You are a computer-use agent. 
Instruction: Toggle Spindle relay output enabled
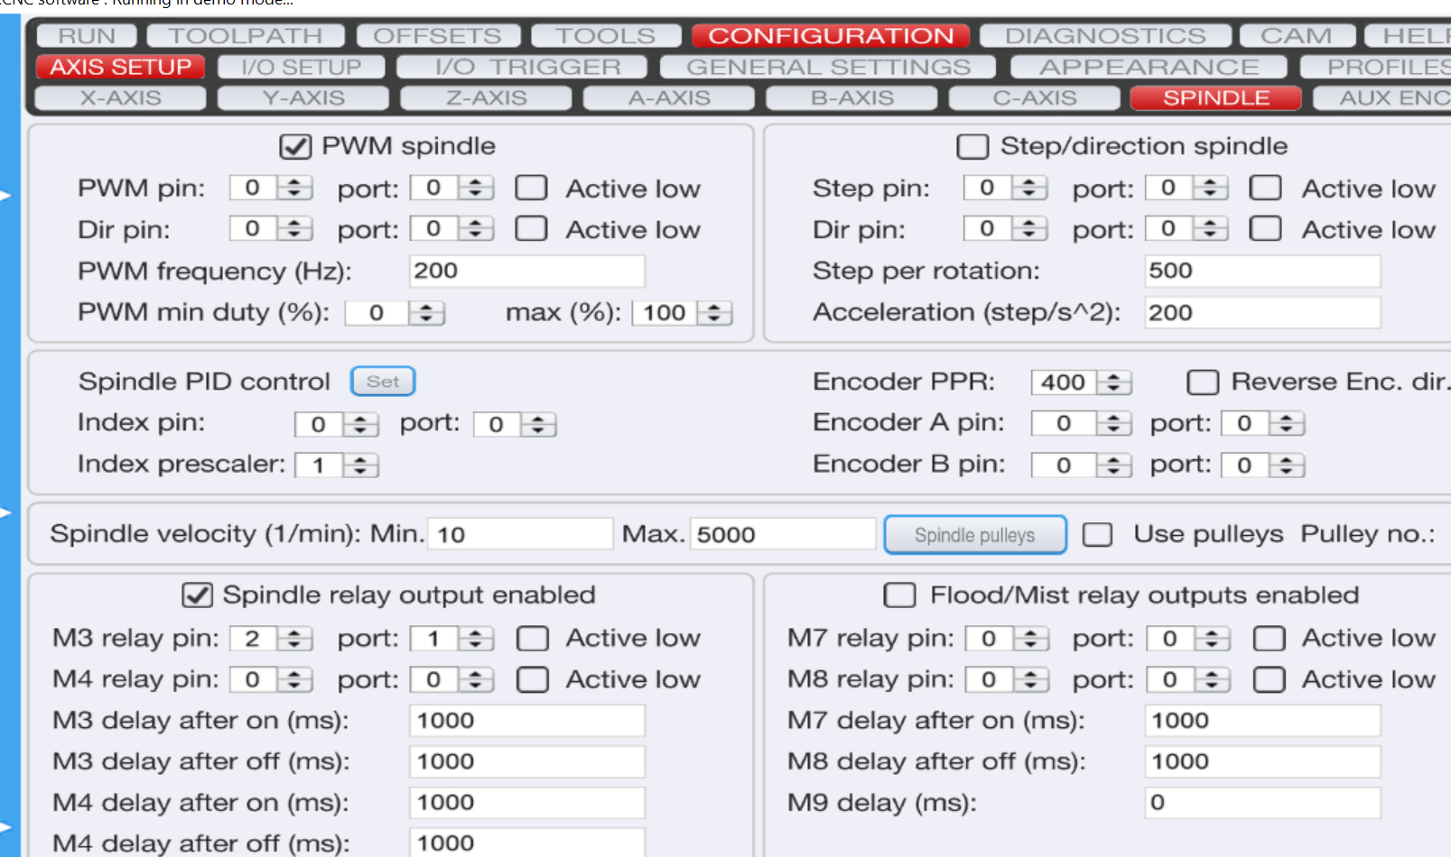point(197,595)
